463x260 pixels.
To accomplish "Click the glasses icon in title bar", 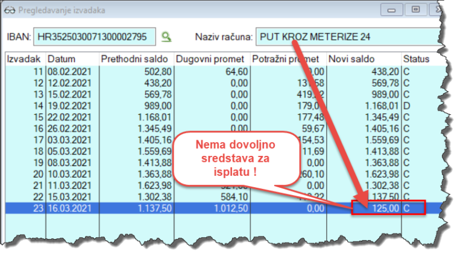I will point(10,10).
